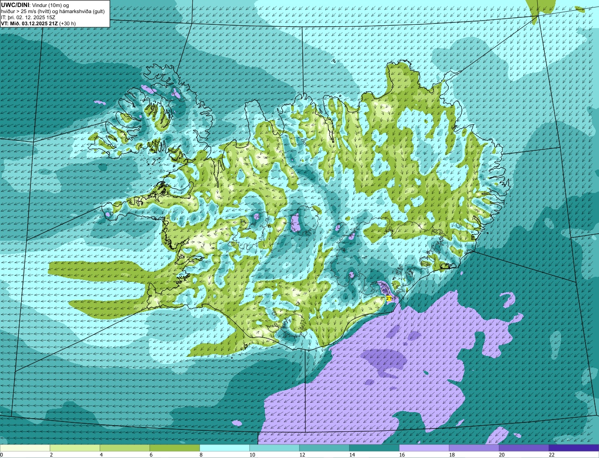Pick the 10–12 m/s light teal legend swatch
Viewport: 599px width, 458px height.
[x=275, y=448]
